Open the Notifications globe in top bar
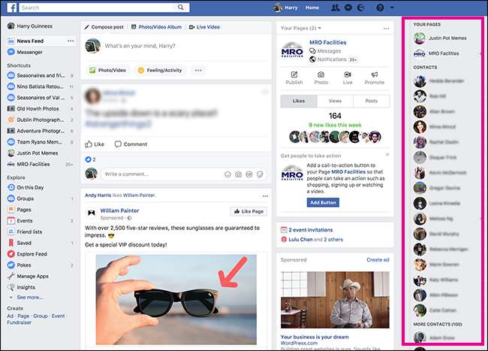The image size is (488, 351). pyautogui.click(x=359, y=8)
